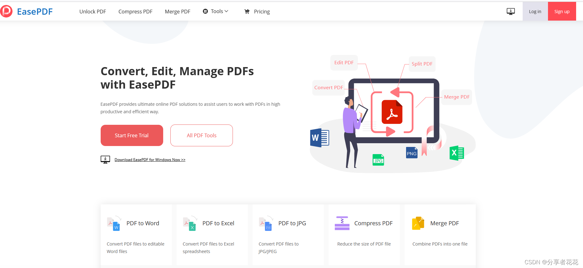Open the PDF to Word tool title
The image size is (583, 268).
click(143, 223)
